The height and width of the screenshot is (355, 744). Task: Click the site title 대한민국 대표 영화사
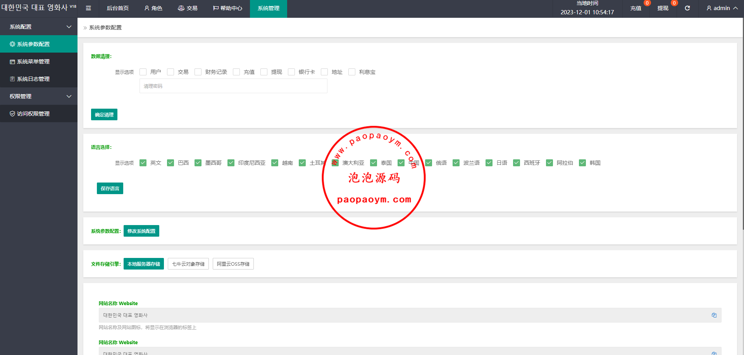(34, 7)
